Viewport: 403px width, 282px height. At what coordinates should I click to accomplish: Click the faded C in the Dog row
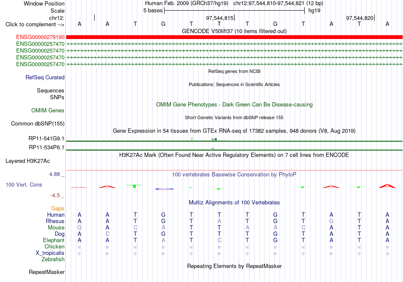click(x=107, y=234)
